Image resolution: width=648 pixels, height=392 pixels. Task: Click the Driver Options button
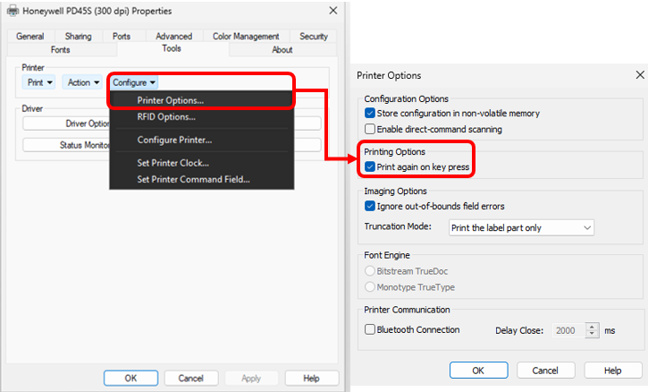(x=66, y=124)
